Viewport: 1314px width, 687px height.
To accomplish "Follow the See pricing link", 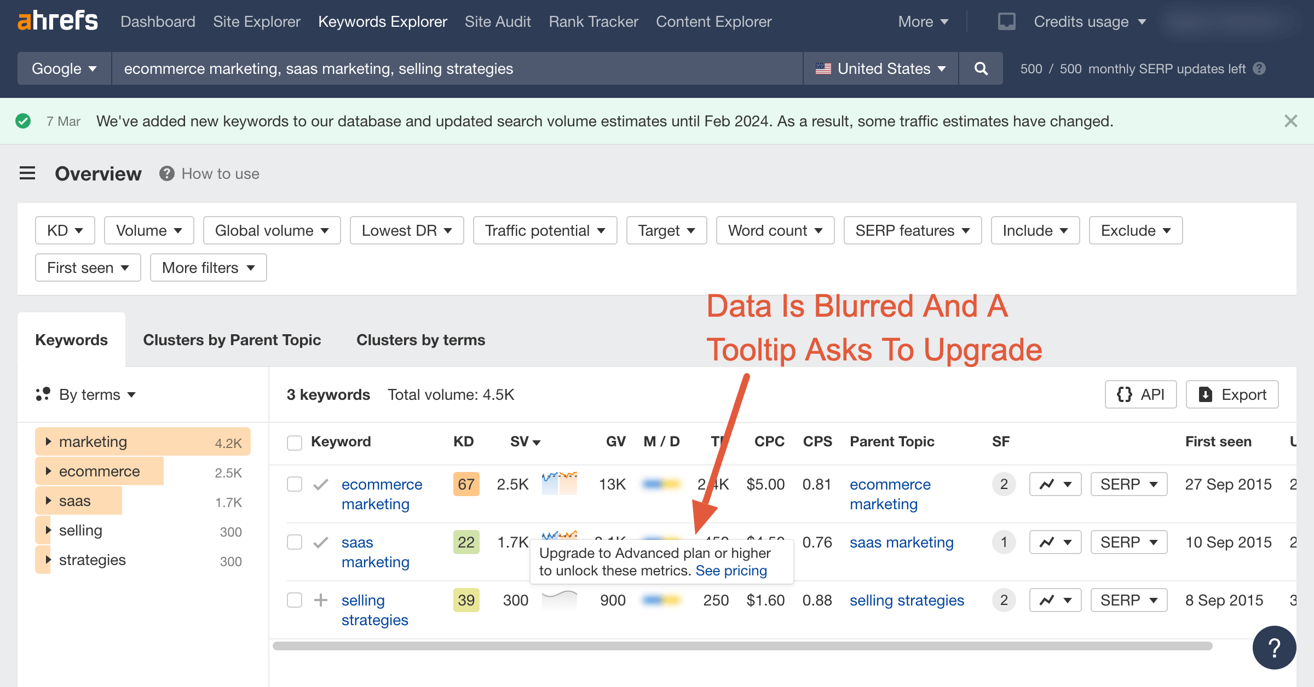I will tap(731, 570).
